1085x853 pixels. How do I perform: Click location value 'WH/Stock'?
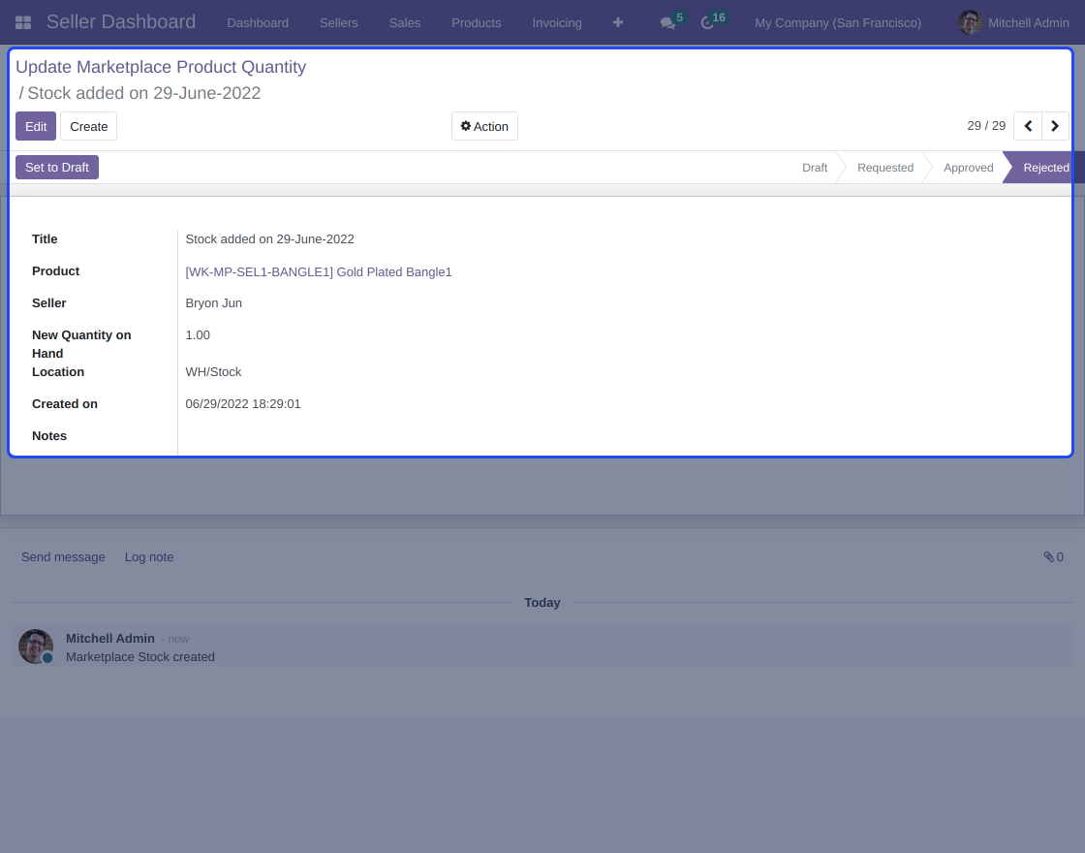(x=213, y=372)
